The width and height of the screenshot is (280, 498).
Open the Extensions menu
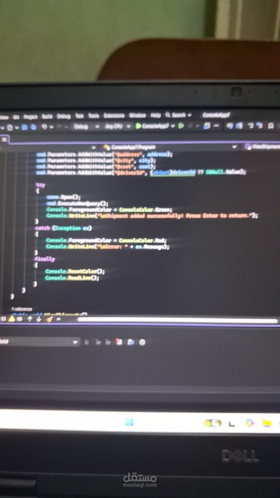coord(114,116)
